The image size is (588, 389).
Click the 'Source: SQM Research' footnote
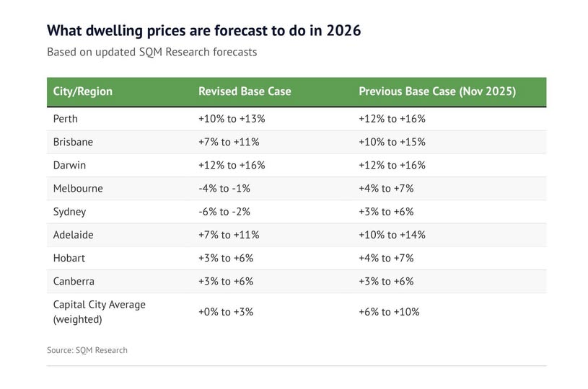coord(87,350)
